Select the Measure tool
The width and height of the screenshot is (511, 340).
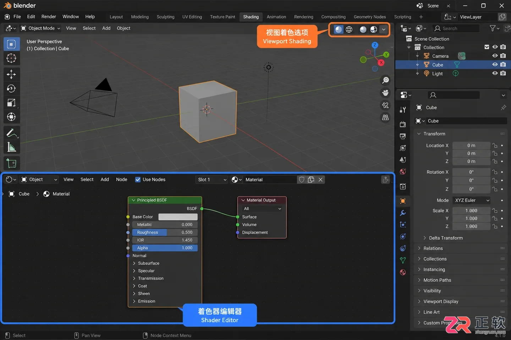tap(11, 147)
